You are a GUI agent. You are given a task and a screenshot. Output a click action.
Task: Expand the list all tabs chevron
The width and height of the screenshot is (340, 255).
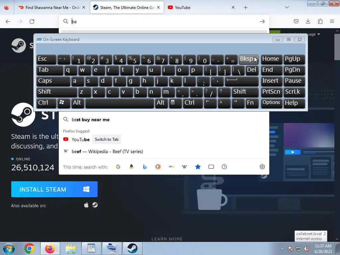tap(287, 7)
